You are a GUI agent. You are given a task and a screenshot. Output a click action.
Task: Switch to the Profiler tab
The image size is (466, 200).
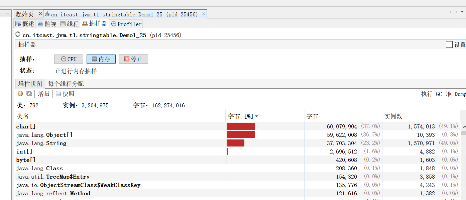click(126, 24)
